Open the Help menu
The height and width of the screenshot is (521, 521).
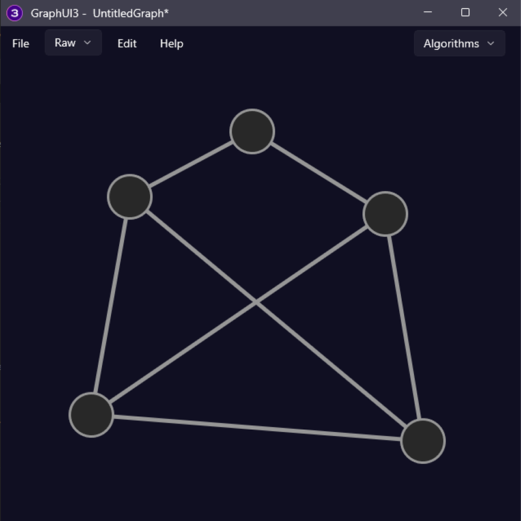click(x=171, y=44)
